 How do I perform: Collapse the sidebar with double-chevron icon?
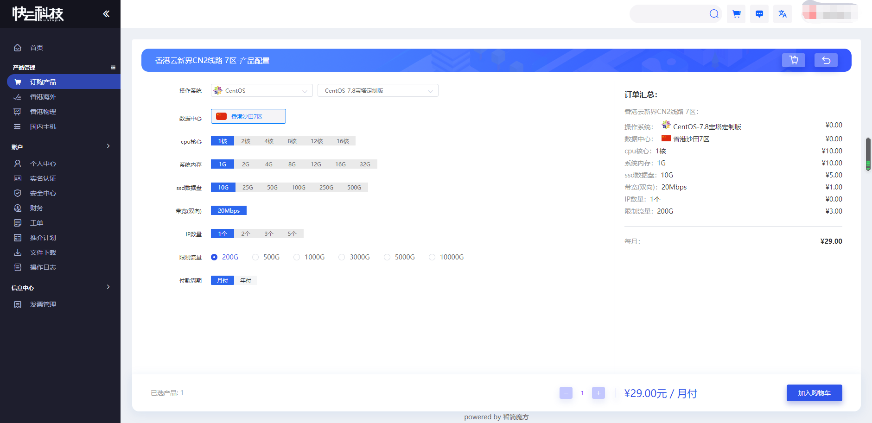coord(106,14)
